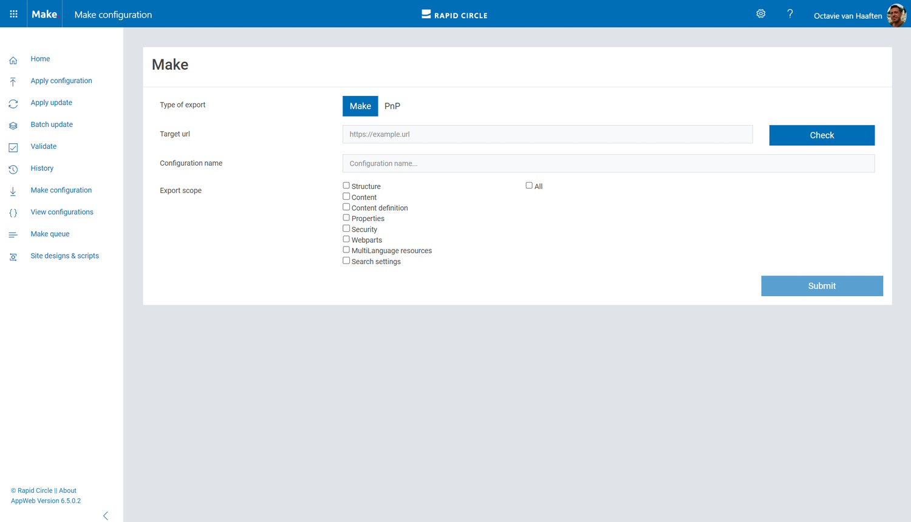
Task: Click the Home icon in the sidebar
Action: point(13,58)
